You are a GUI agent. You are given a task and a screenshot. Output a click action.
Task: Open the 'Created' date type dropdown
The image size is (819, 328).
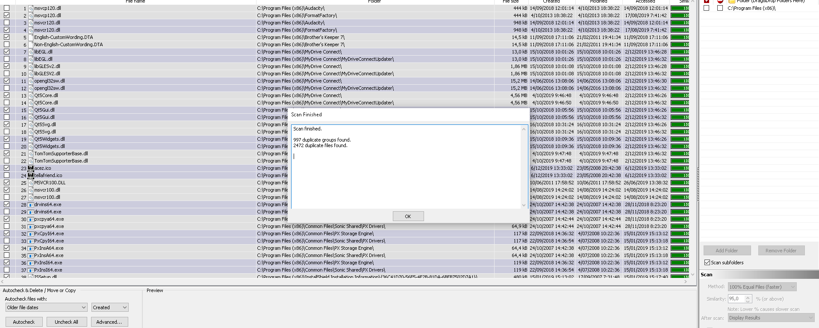(x=110, y=307)
